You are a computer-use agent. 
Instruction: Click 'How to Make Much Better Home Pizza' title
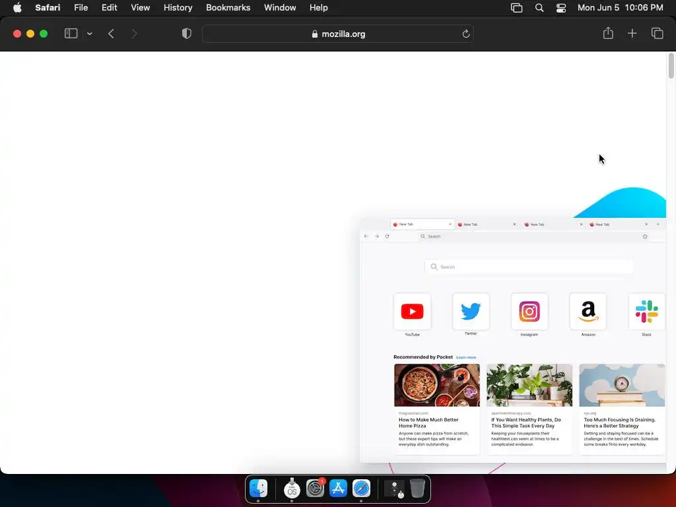428,422
